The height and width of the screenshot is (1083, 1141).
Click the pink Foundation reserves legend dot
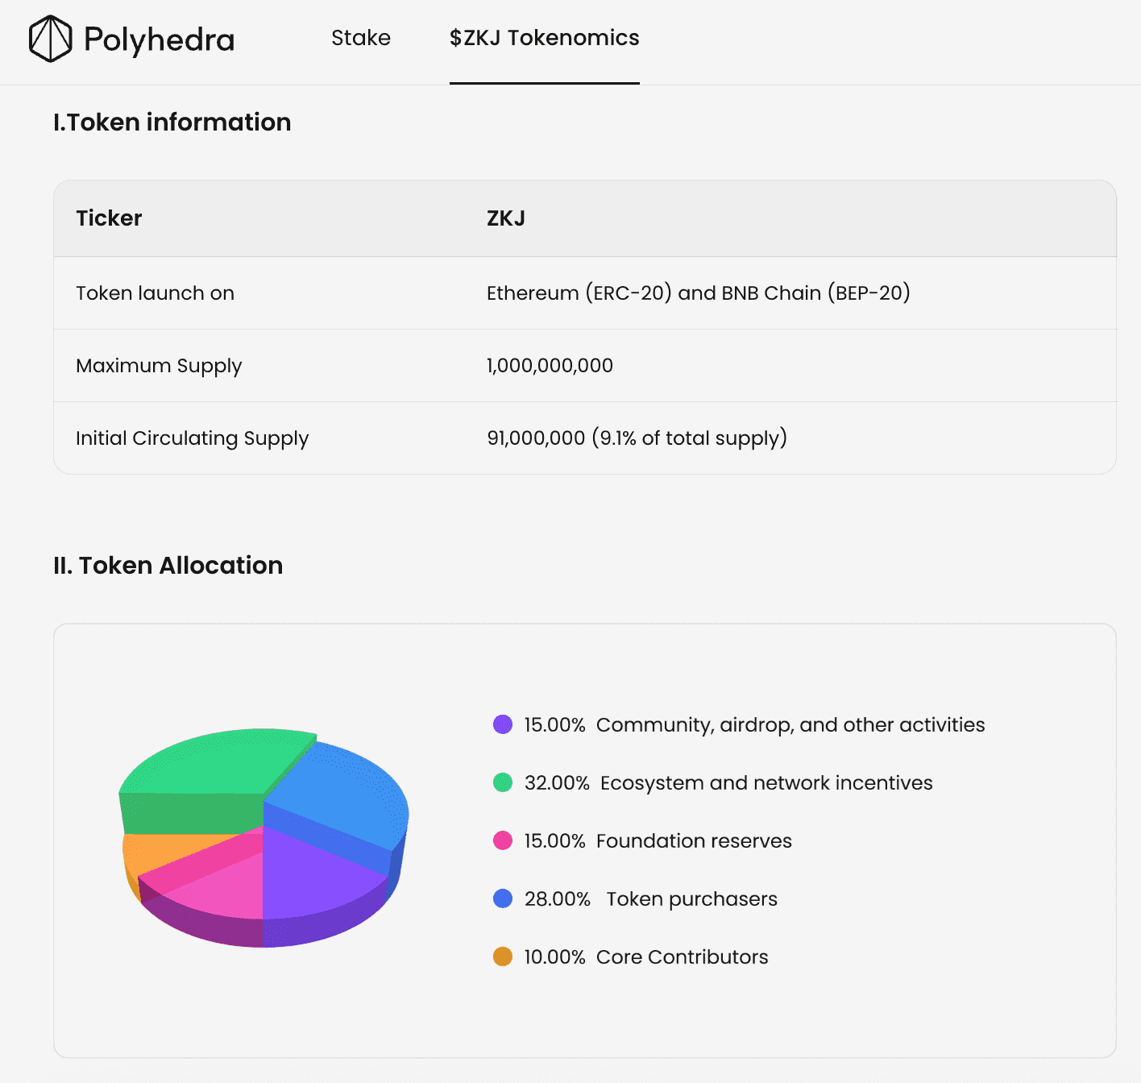coord(503,840)
